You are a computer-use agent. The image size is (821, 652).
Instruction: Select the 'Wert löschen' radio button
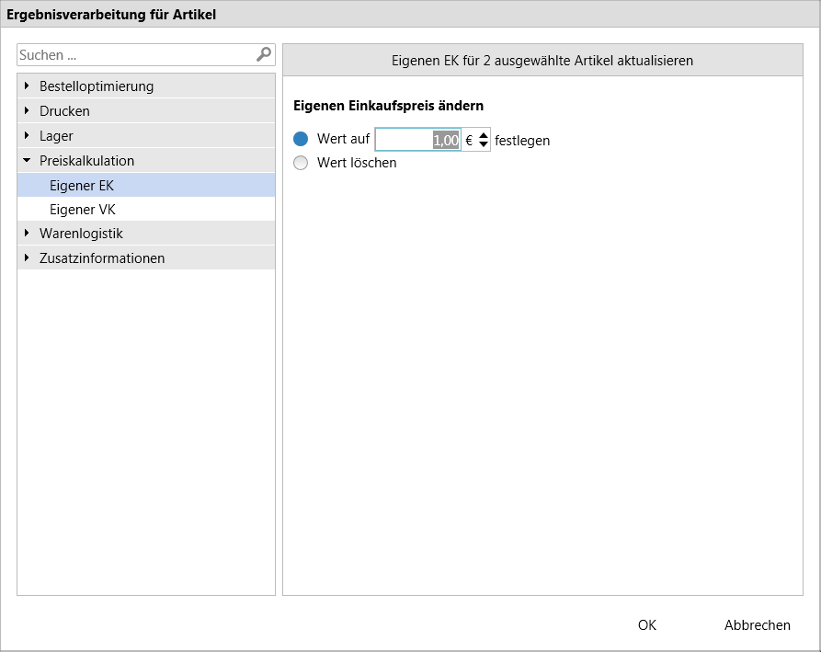click(301, 163)
